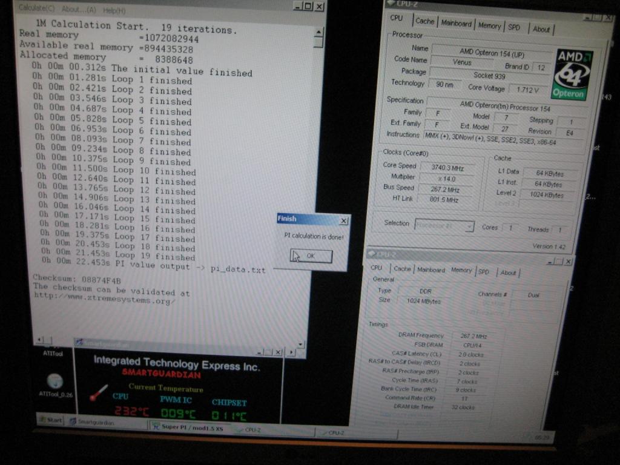The width and height of the screenshot is (620, 465).
Task: Click the Bus Speed 267.2 MHz field
Action: pos(445,190)
